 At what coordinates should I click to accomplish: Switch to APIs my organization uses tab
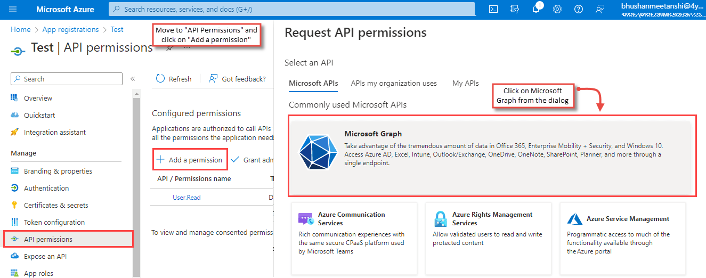[x=394, y=83]
